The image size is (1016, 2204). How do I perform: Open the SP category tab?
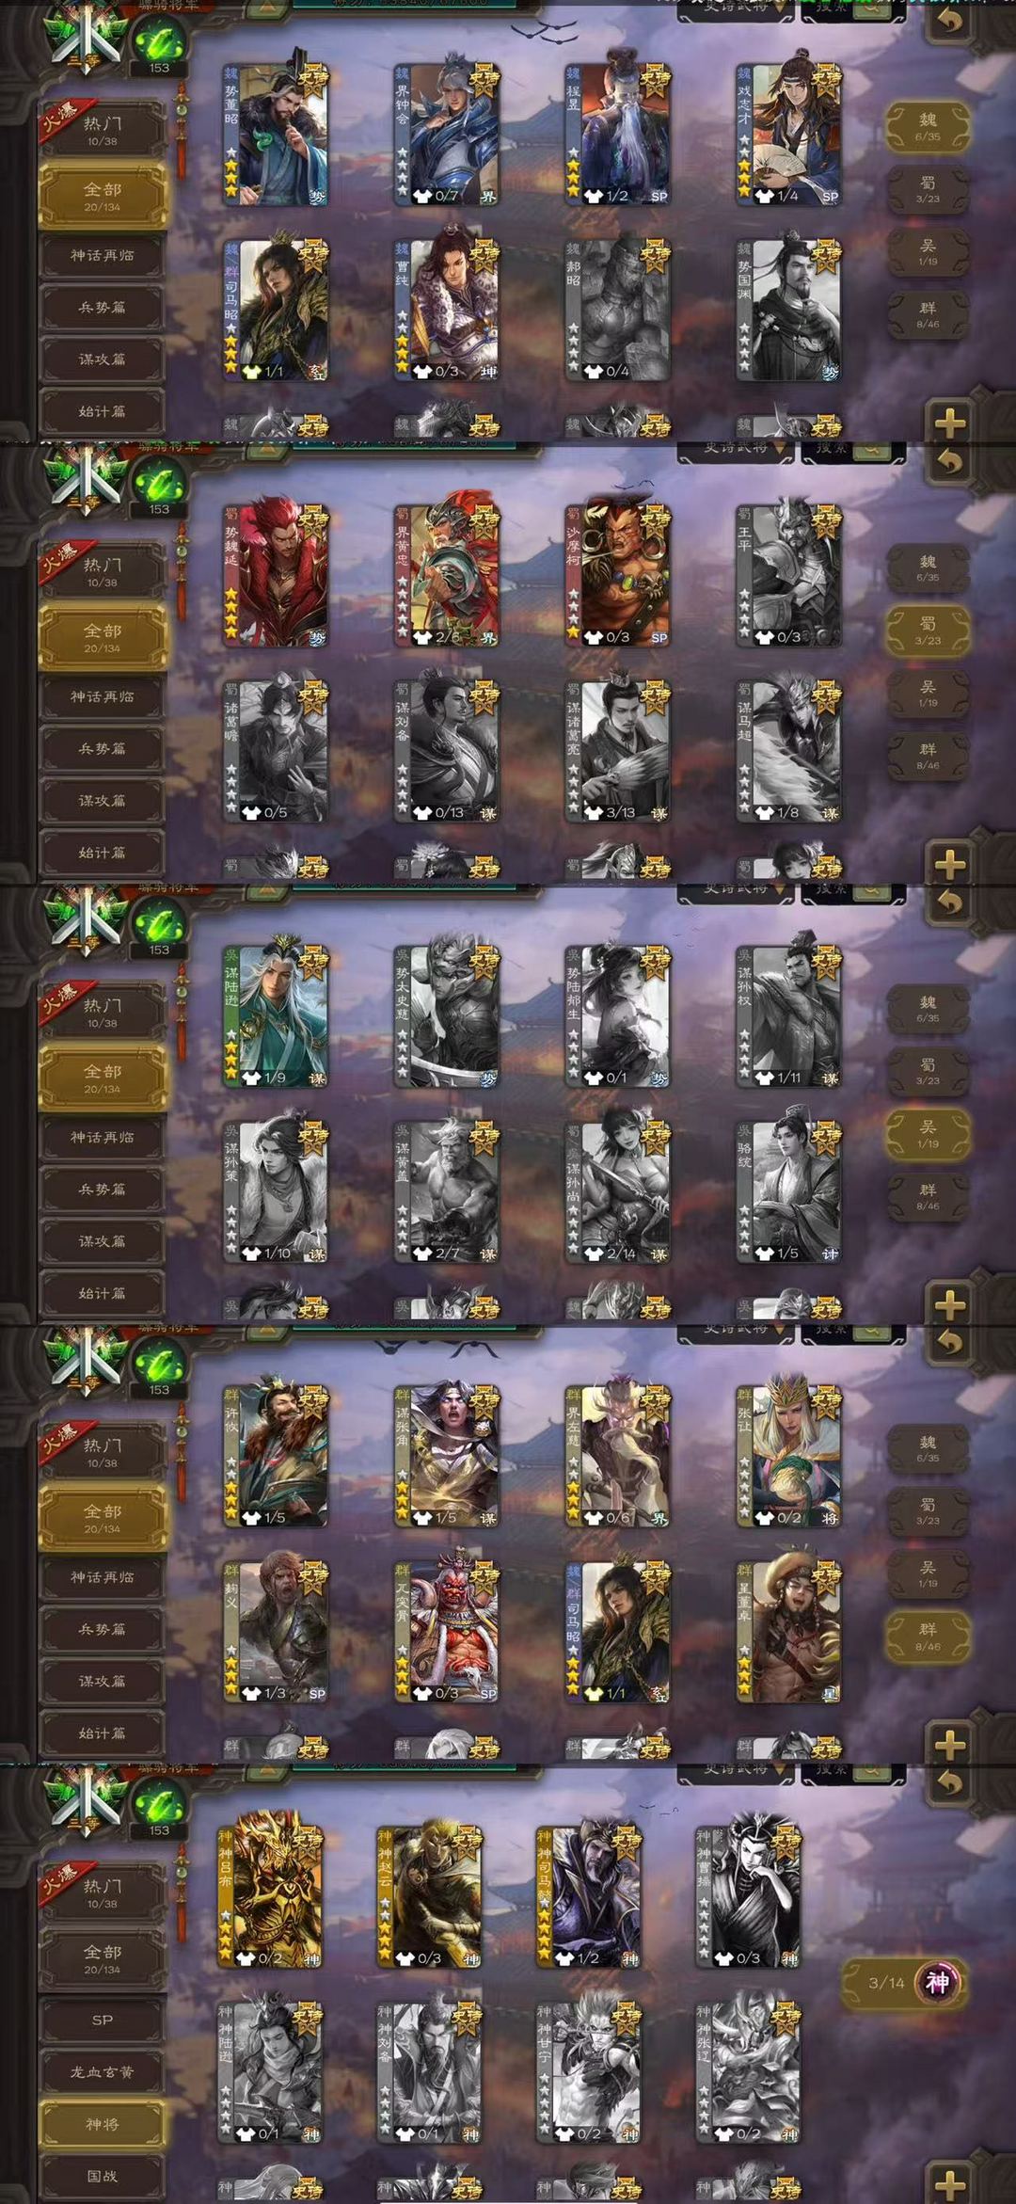(x=103, y=2020)
